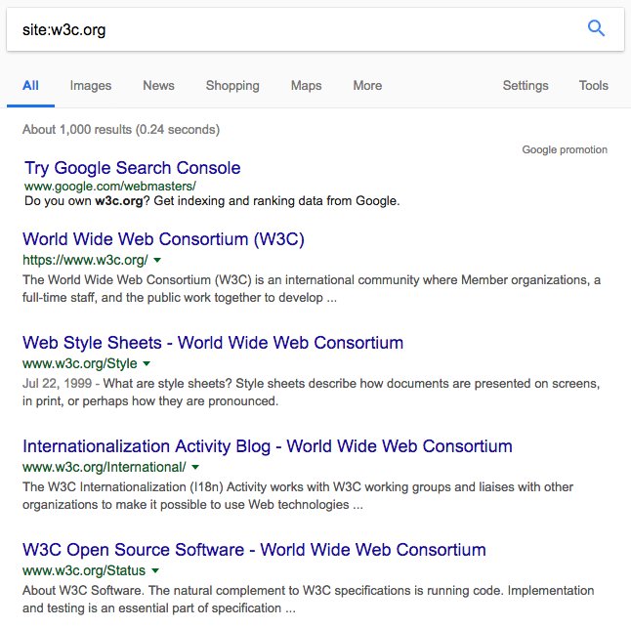This screenshot has height=628, width=631.
Task: Click the Google promotion label
Action: pyautogui.click(x=565, y=149)
